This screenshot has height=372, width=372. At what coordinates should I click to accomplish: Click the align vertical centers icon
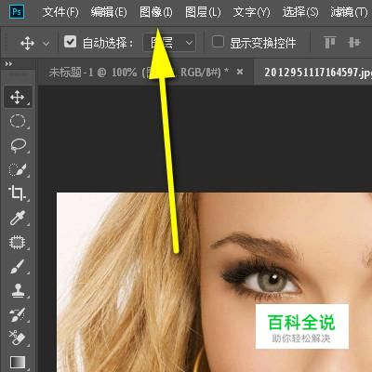pos(354,42)
